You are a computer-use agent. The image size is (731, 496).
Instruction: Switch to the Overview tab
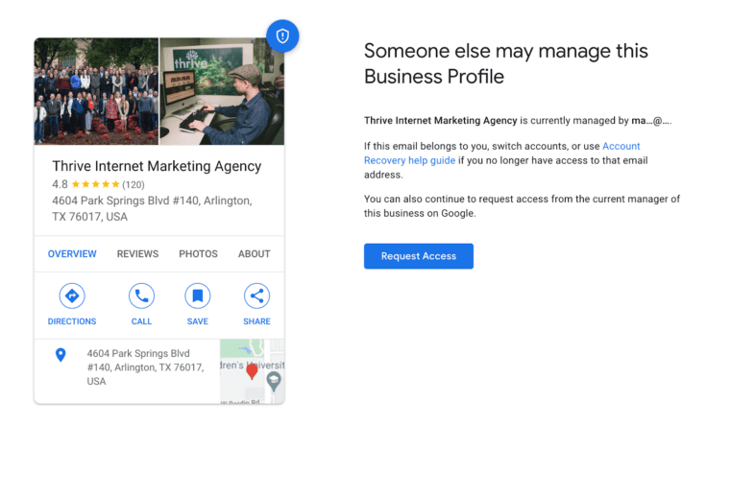click(72, 254)
